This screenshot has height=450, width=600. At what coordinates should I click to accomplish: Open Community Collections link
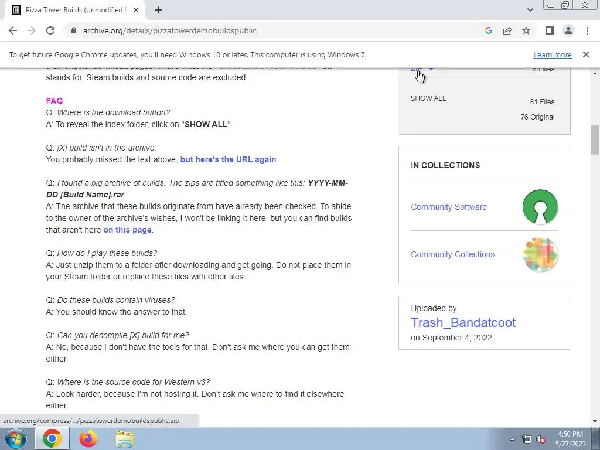tap(453, 254)
